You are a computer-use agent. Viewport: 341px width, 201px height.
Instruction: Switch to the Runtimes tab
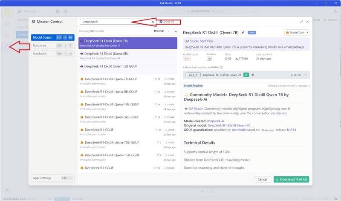tap(52, 45)
